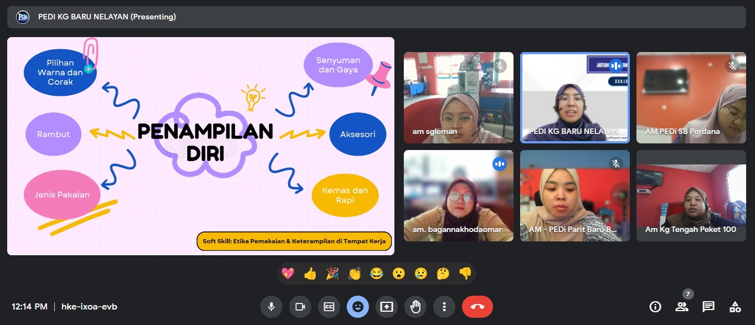Click the Present now screen share icon
This screenshot has width=755, height=325.
(x=387, y=307)
